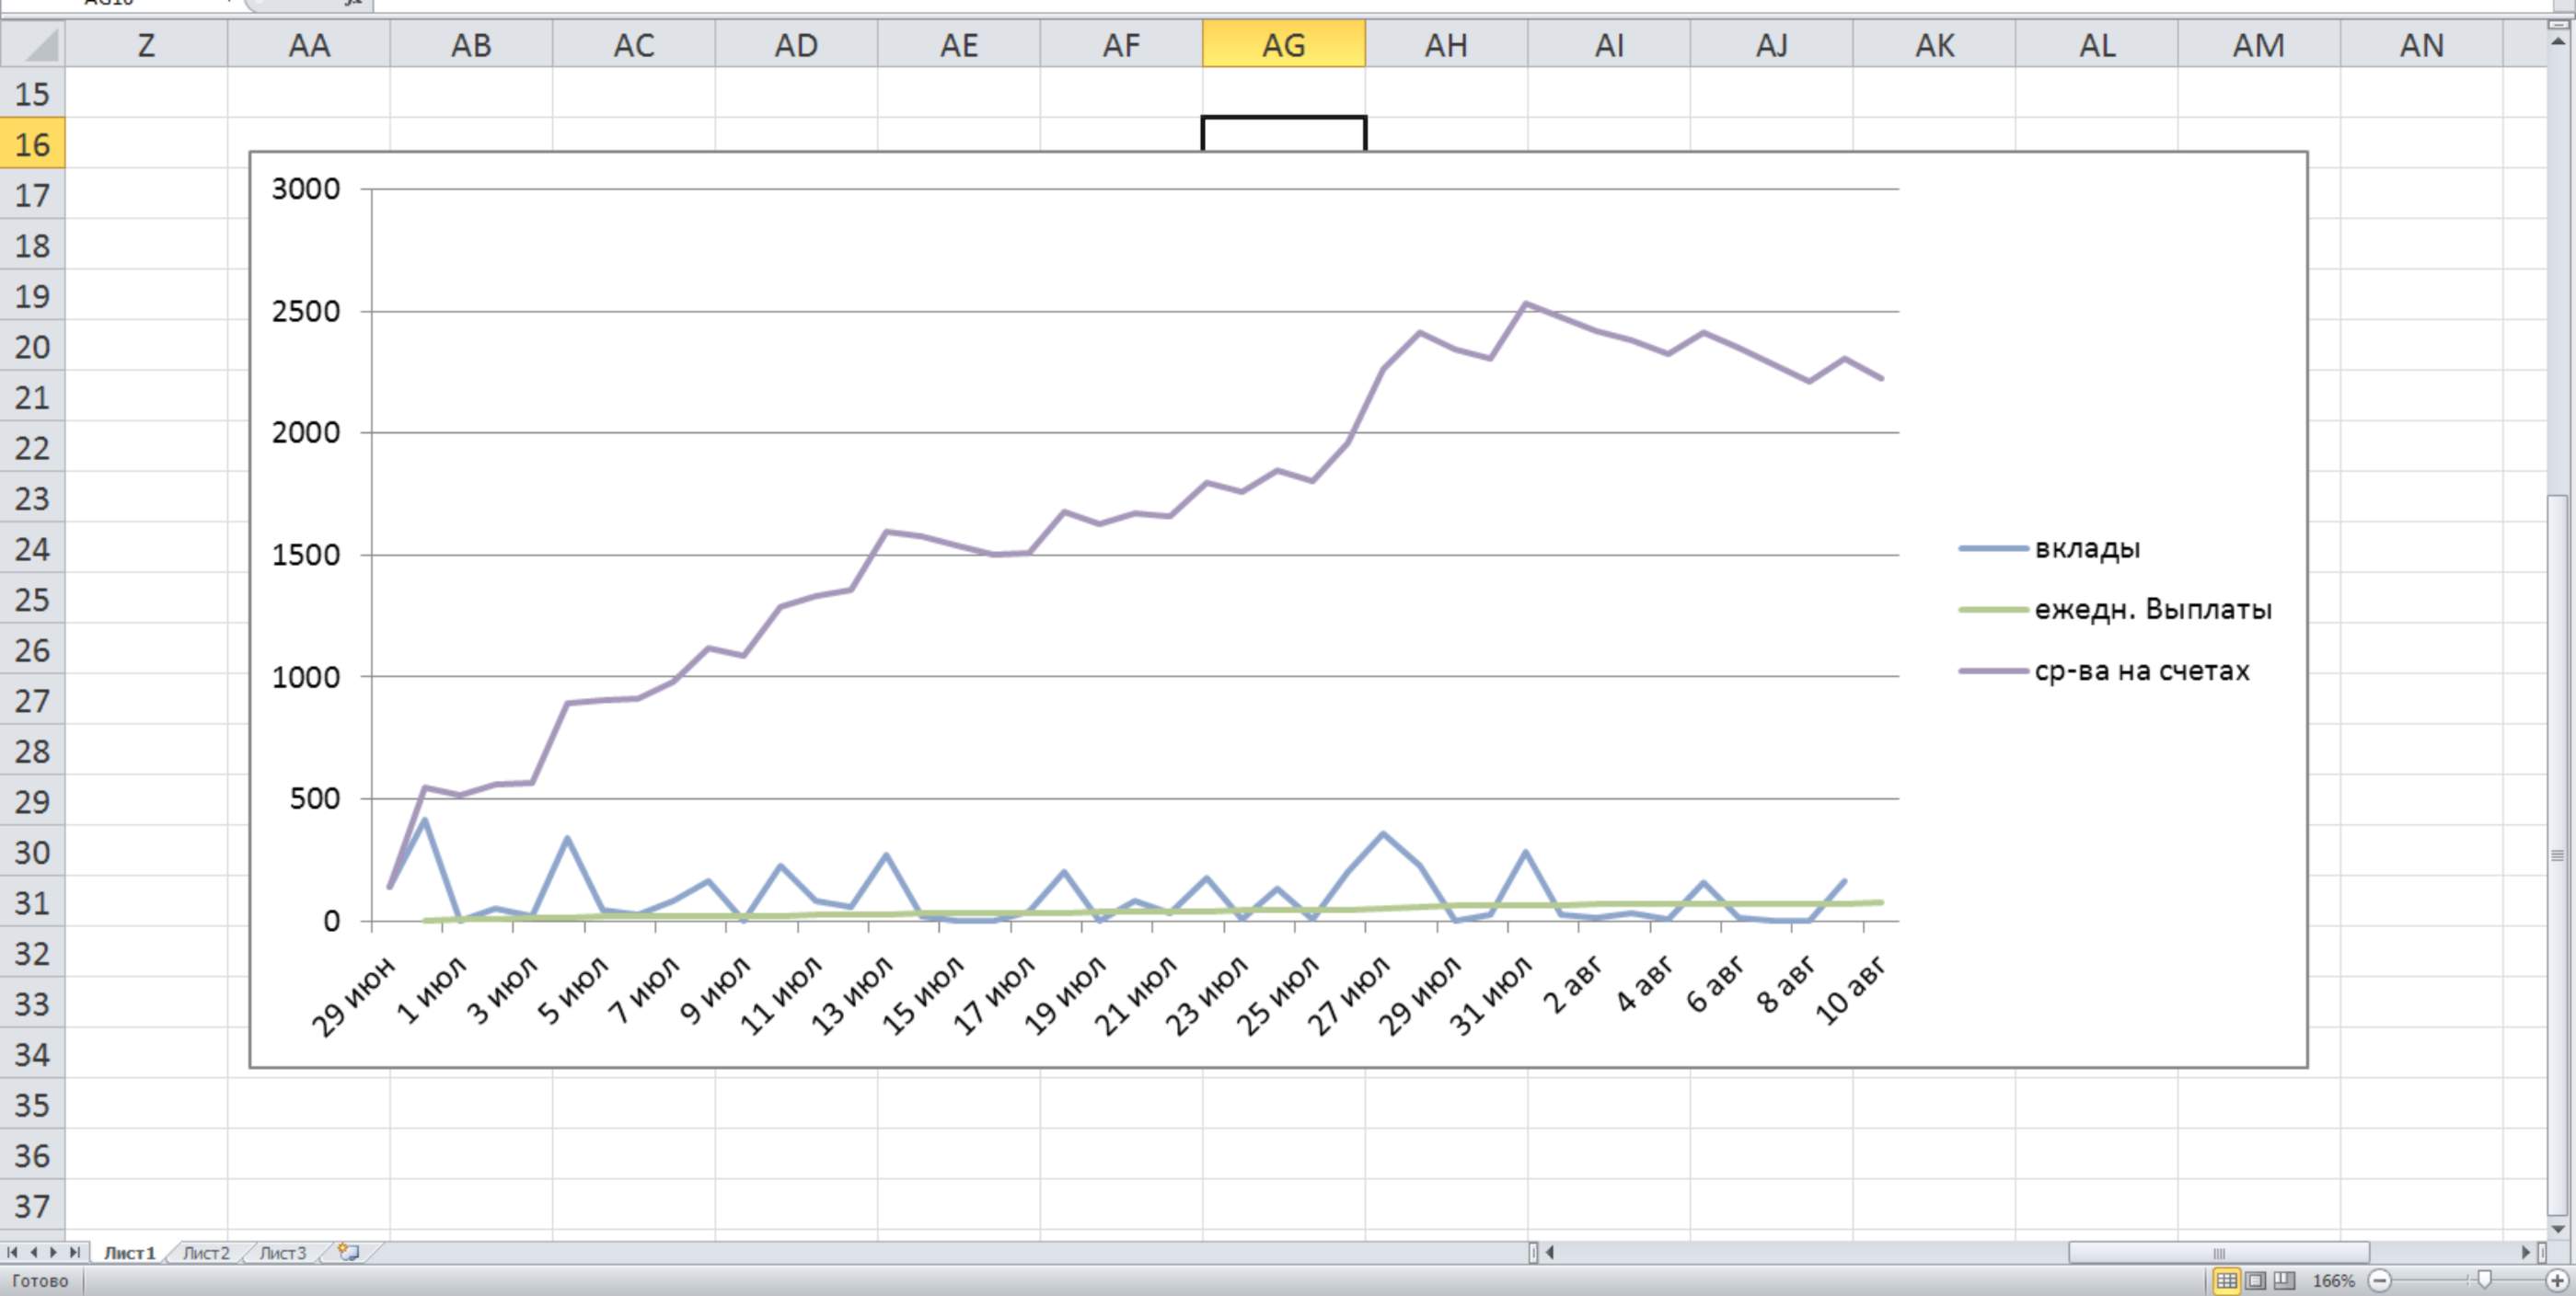The height and width of the screenshot is (1296, 2576).
Task: Click vertical scrollbar down arrow
Action: (2558, 1228)
